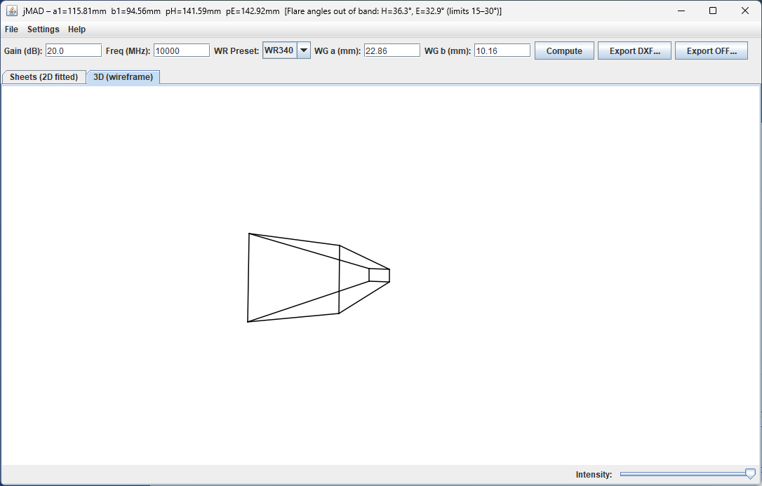Click Export DXF to save drawing
This screenshot has width=762, height=486.
(634, 50)
